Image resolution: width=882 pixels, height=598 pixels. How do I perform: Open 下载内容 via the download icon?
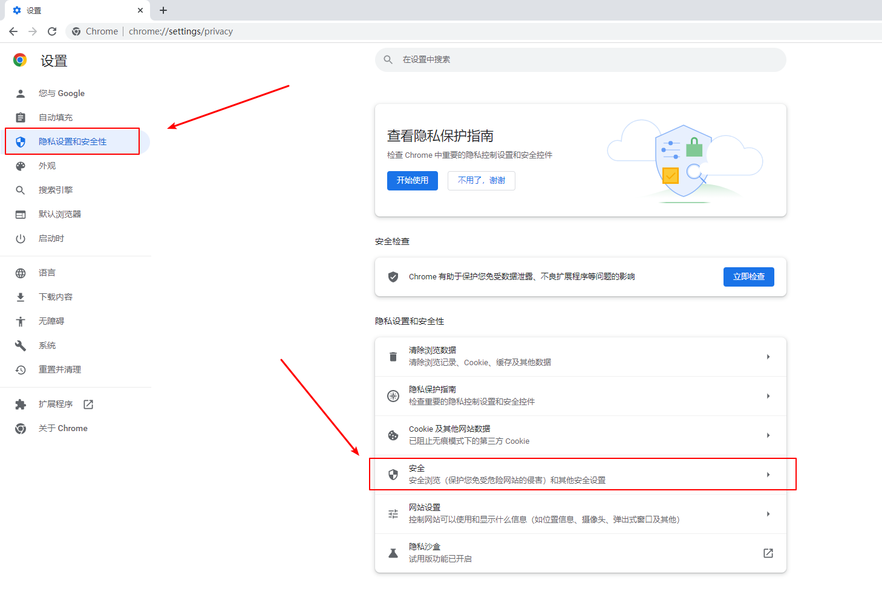(21, 296)
